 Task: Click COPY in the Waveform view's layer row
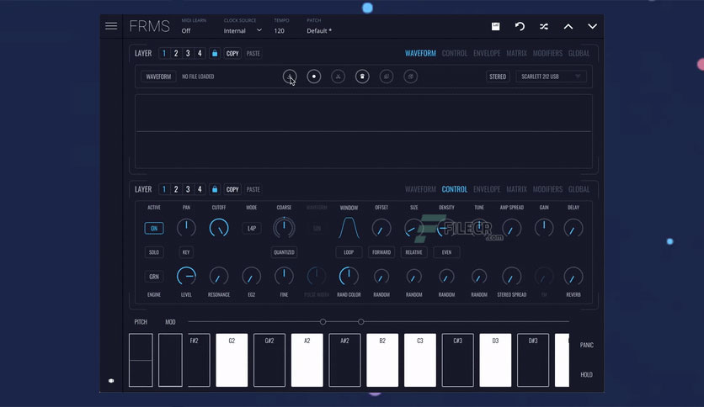click(232, 53)
